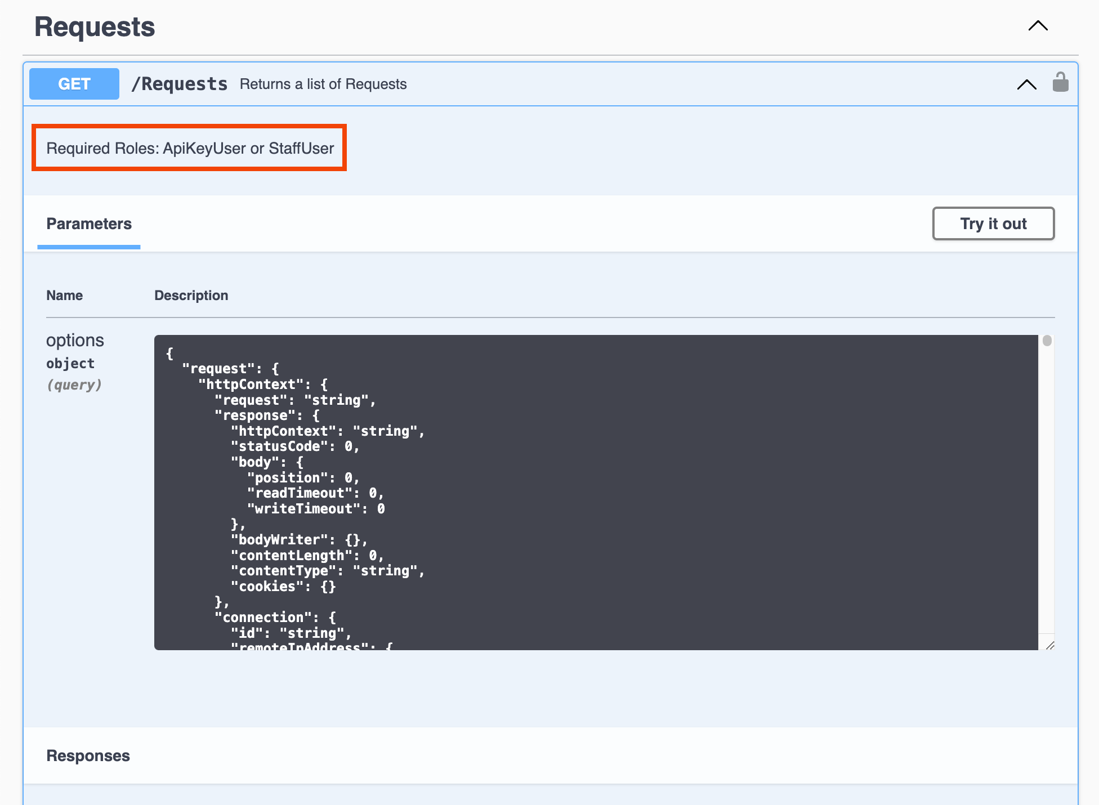
Task: Click the 'Returns a list of Requests' summary
Action: (x=323, y=84)
